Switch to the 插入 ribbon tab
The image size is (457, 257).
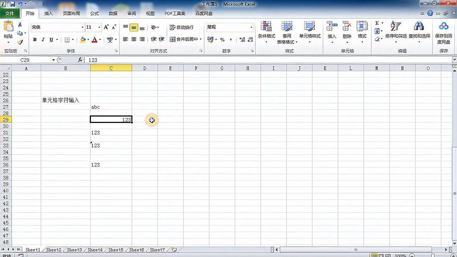pos(48,13)
